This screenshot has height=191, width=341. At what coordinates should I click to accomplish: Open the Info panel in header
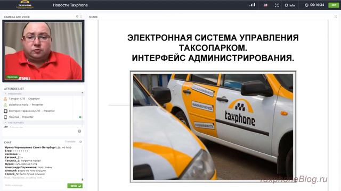coord(290,5)
